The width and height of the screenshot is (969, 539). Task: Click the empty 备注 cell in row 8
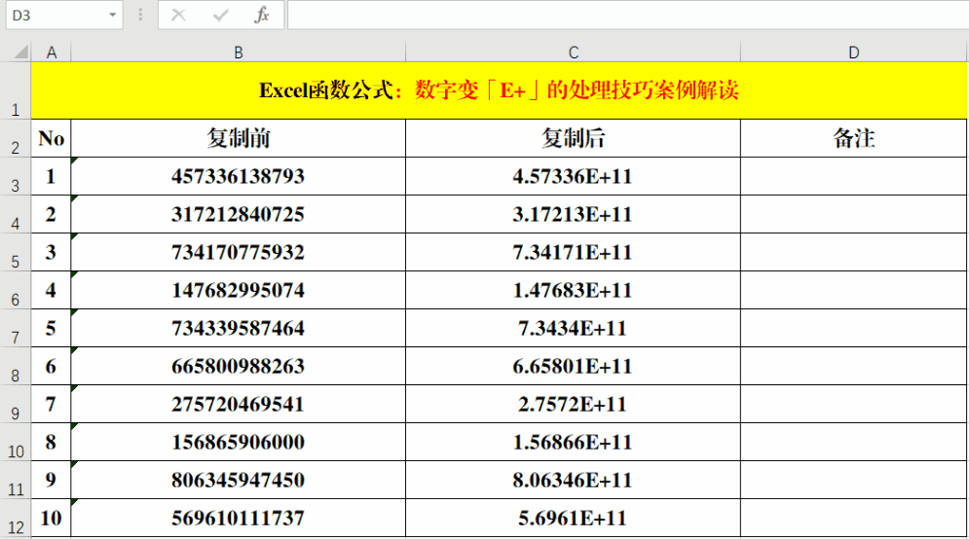point(854,366)
